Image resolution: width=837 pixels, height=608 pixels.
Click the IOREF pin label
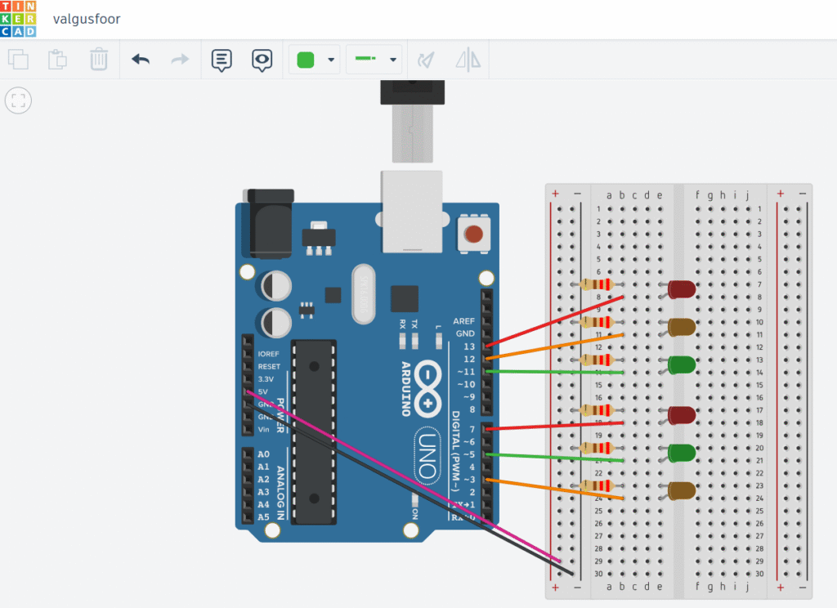[268, 354]
